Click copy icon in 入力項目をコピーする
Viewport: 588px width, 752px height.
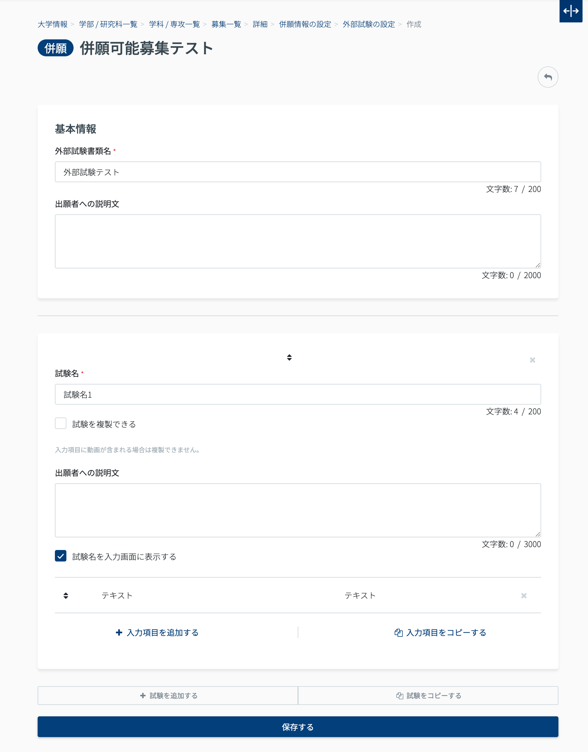point(398,632)
